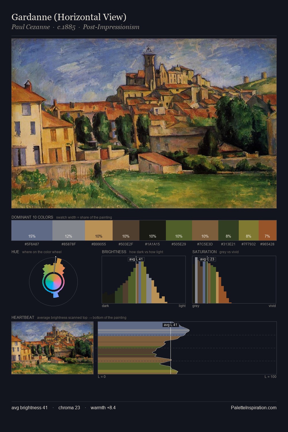Click the '#7F7932' hex code text
The height and width of the screenshot is (432, 288).
tap(249, 244)
